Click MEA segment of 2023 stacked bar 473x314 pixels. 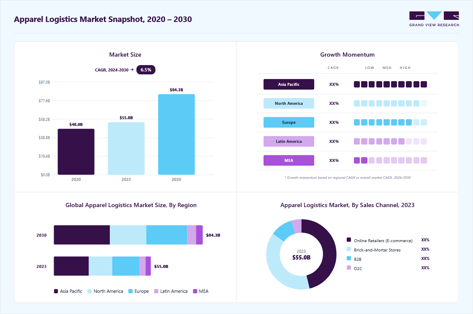pos(148,266)
